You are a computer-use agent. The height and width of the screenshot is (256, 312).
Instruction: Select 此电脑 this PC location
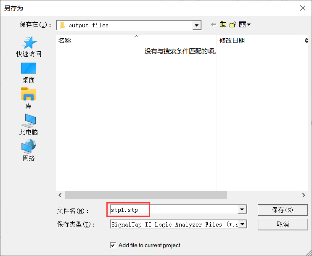click(x=29, y=124)
